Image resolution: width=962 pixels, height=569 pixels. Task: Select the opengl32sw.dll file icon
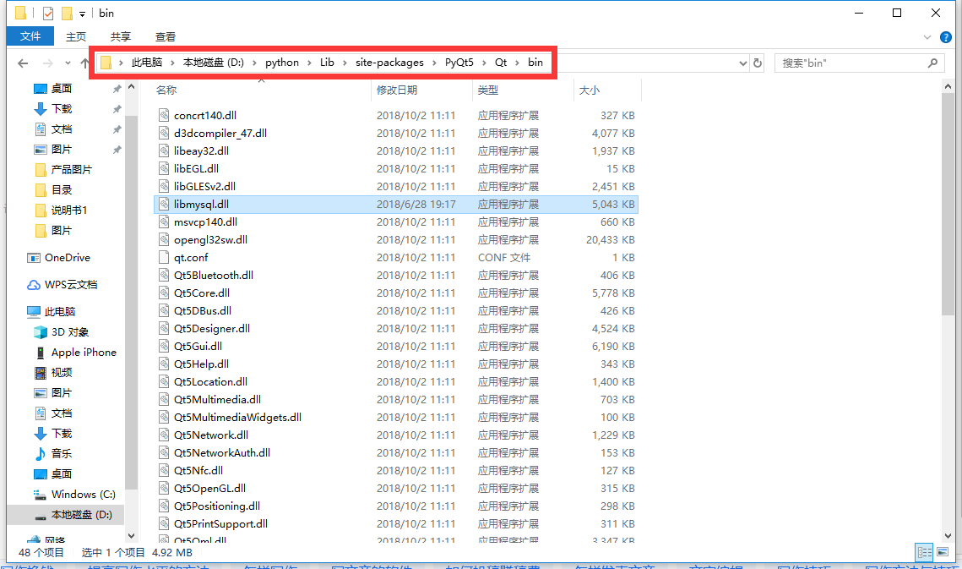[x=164, y=239]
